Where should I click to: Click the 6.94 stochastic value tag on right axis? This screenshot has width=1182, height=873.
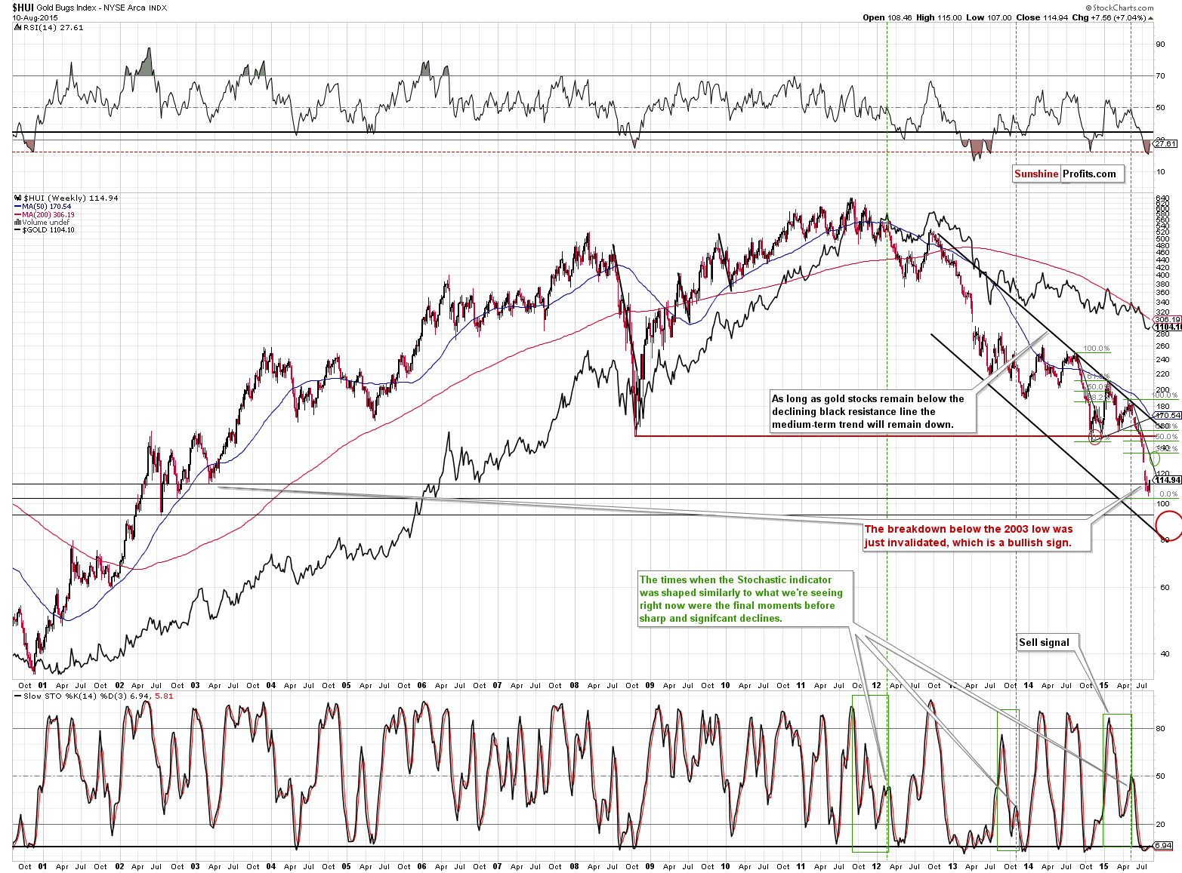pos(1163,846)
